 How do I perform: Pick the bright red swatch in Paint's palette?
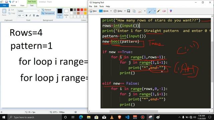tap(82, 10)
